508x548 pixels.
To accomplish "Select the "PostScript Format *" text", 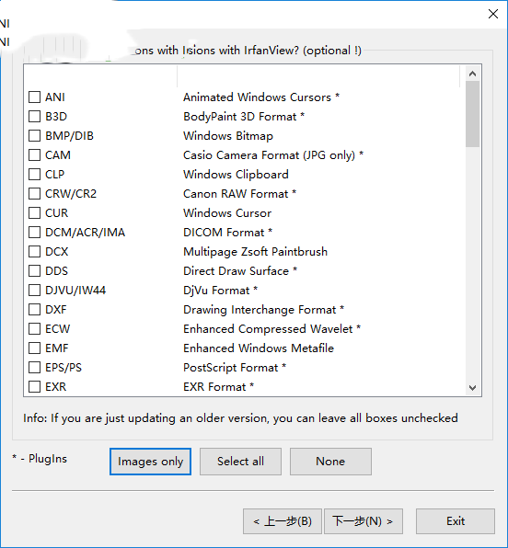I will pos(235,367).
